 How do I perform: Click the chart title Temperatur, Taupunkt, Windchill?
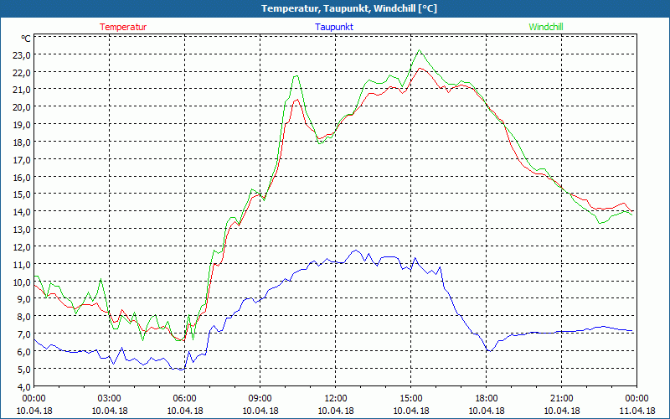pyautogui.click(x=349, y=8)
